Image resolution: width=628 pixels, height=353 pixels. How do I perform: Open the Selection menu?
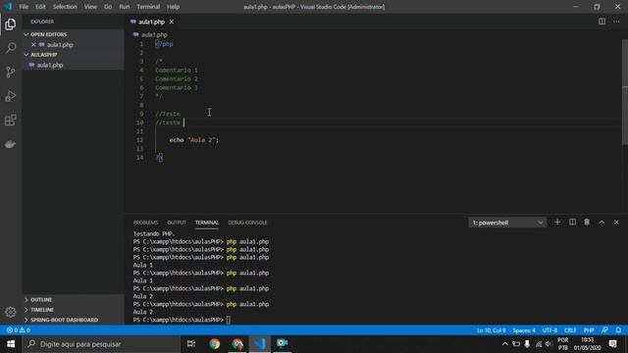65,7
